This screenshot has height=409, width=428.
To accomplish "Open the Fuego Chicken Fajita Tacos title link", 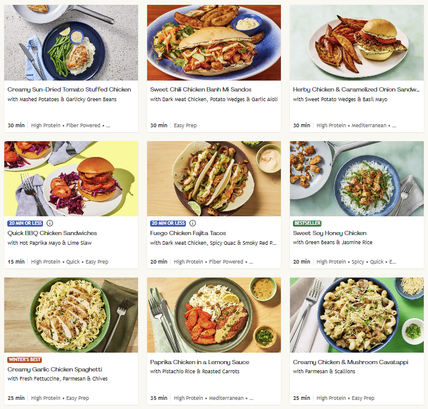I will tap(188, 233).
